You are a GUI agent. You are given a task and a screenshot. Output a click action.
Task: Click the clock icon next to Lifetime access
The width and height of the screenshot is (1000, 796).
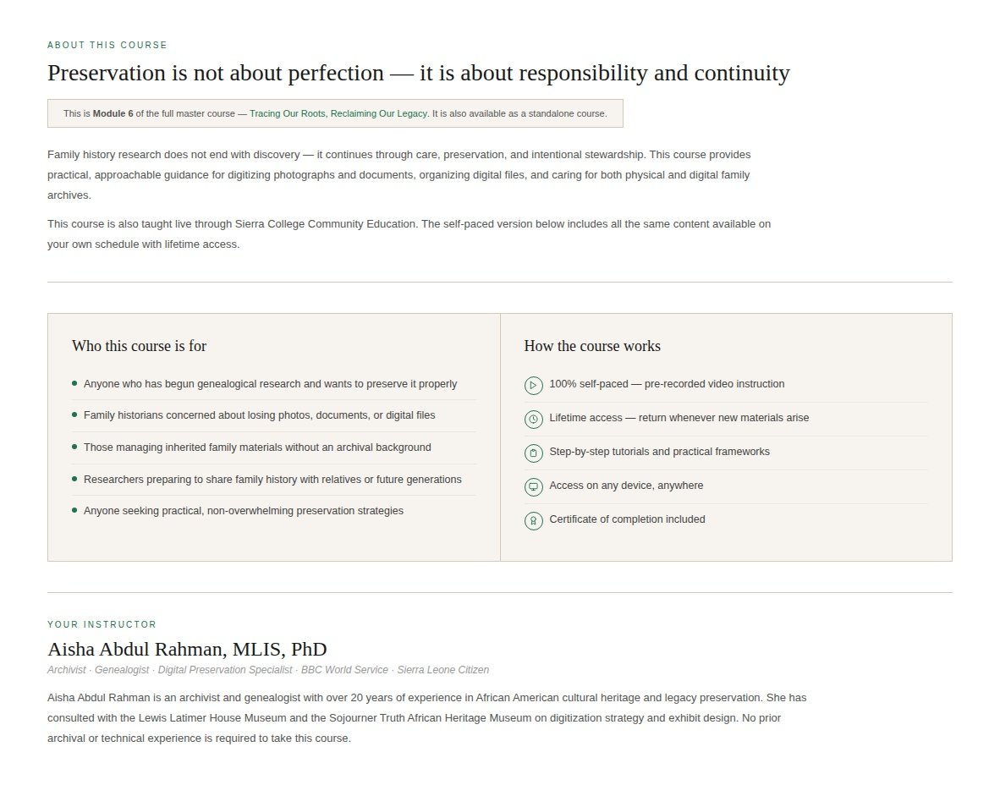pos(533,419)
